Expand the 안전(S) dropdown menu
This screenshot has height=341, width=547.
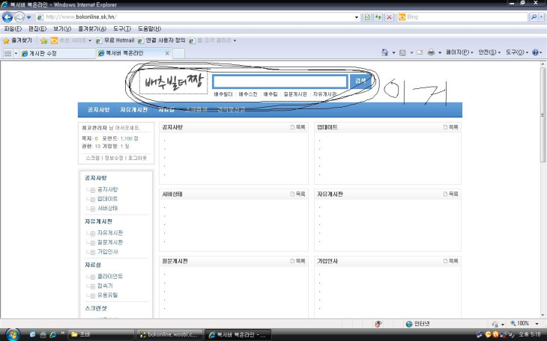489,53
